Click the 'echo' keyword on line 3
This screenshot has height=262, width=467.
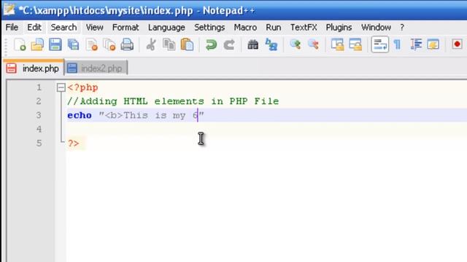point(80,115)
